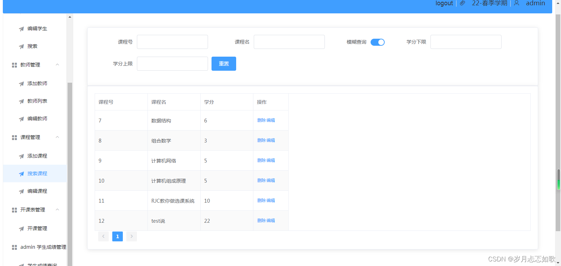561x266 pixels.
Task: Collapse the 教师管理 menu chevron
Action: tap(57, 65)
